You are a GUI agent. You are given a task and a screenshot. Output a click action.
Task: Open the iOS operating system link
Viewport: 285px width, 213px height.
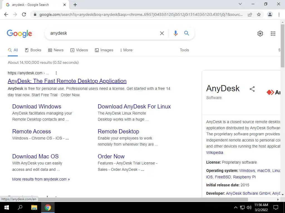click(x=209, y=177)
